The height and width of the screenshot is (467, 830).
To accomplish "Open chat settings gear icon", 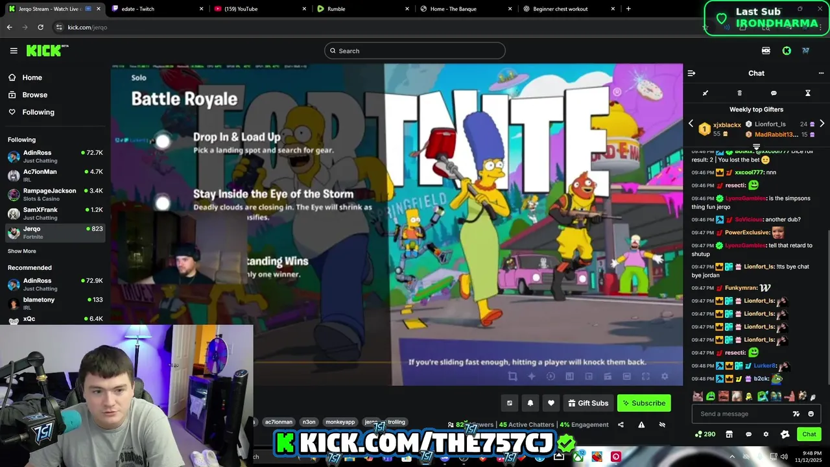I will pos(766,434).
